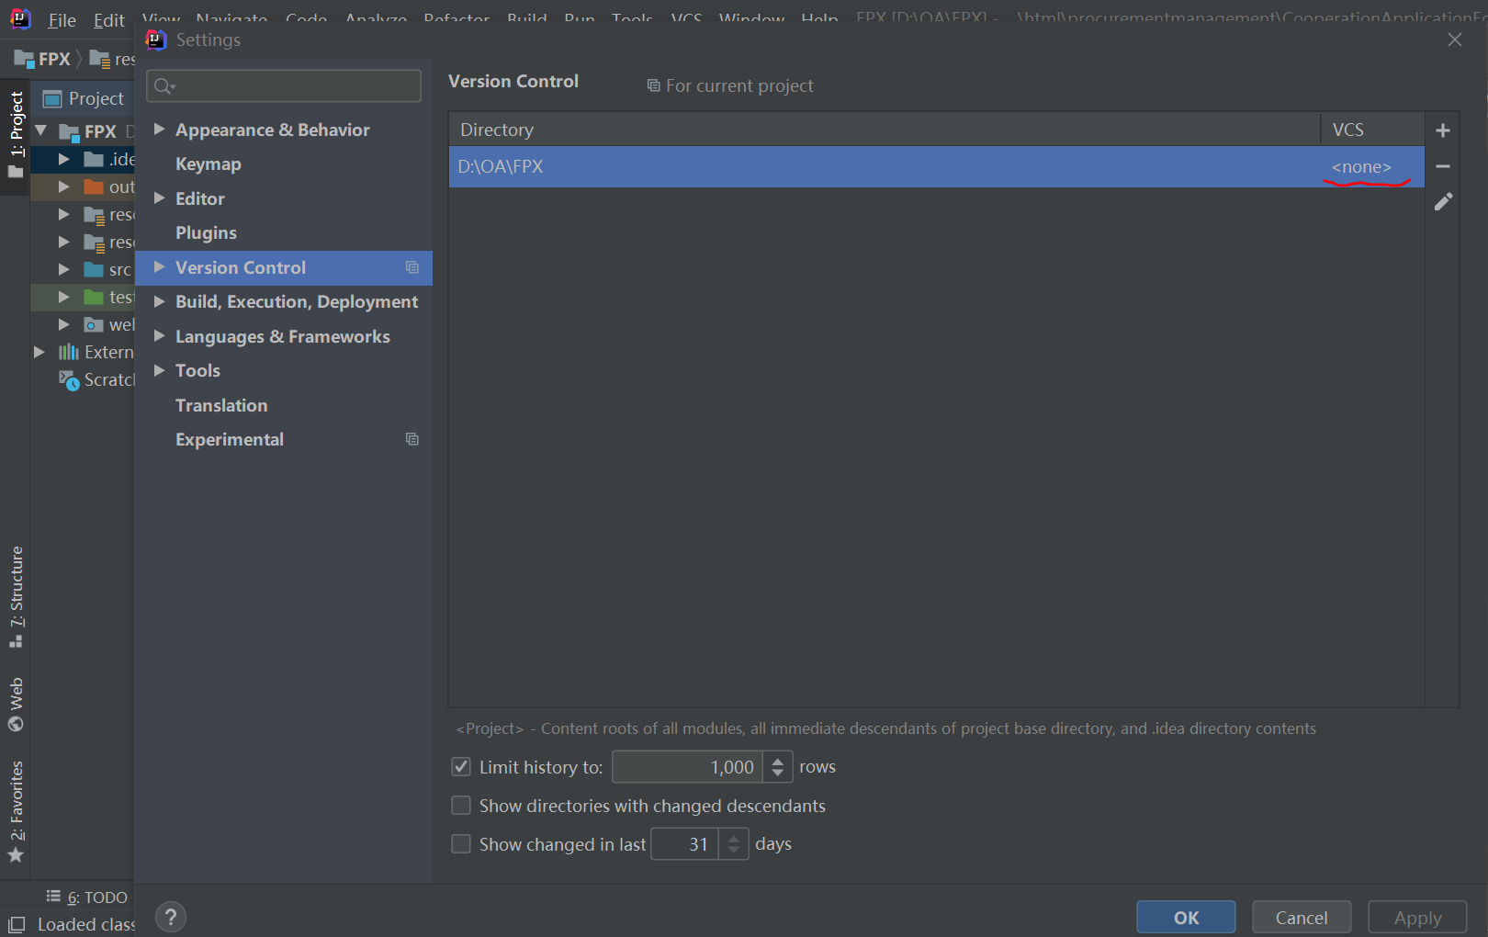
Task: Open the Web side tool tab
Action: point(16,705)
